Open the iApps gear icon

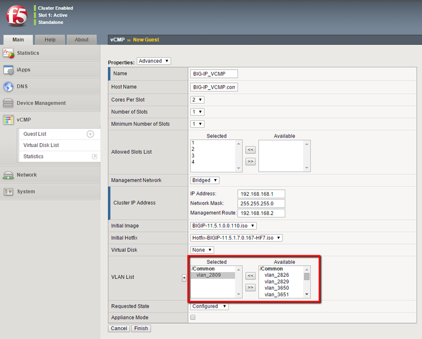click(8, 70)
